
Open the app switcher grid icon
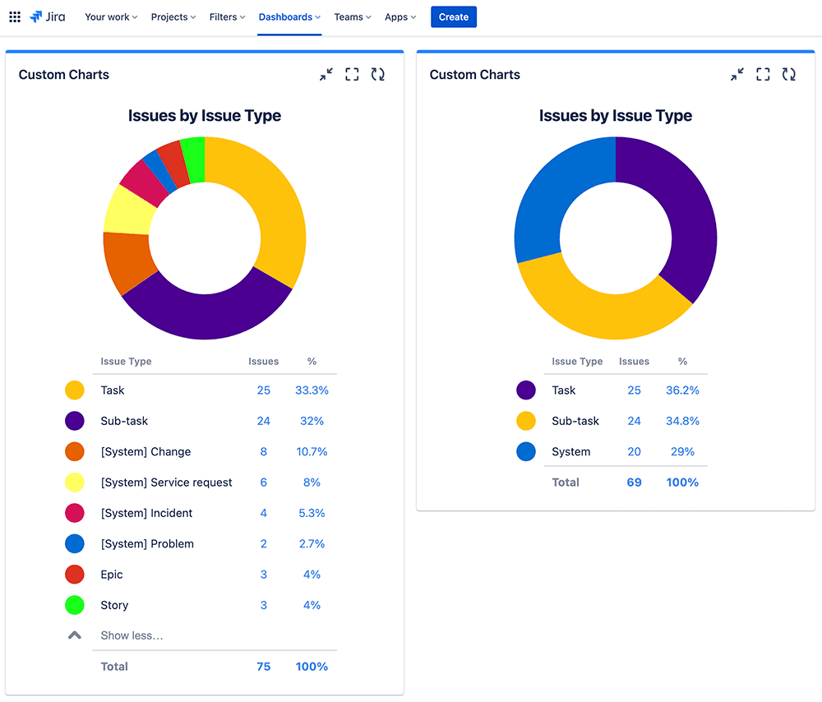[15, 16]
